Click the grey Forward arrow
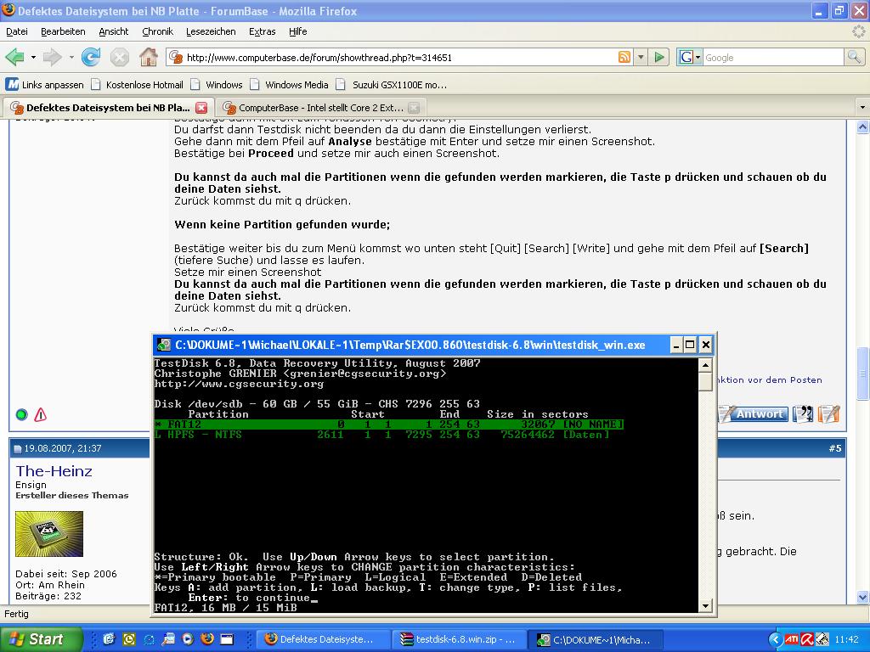This screenshot has width=870, height=652. click(52, 57)
